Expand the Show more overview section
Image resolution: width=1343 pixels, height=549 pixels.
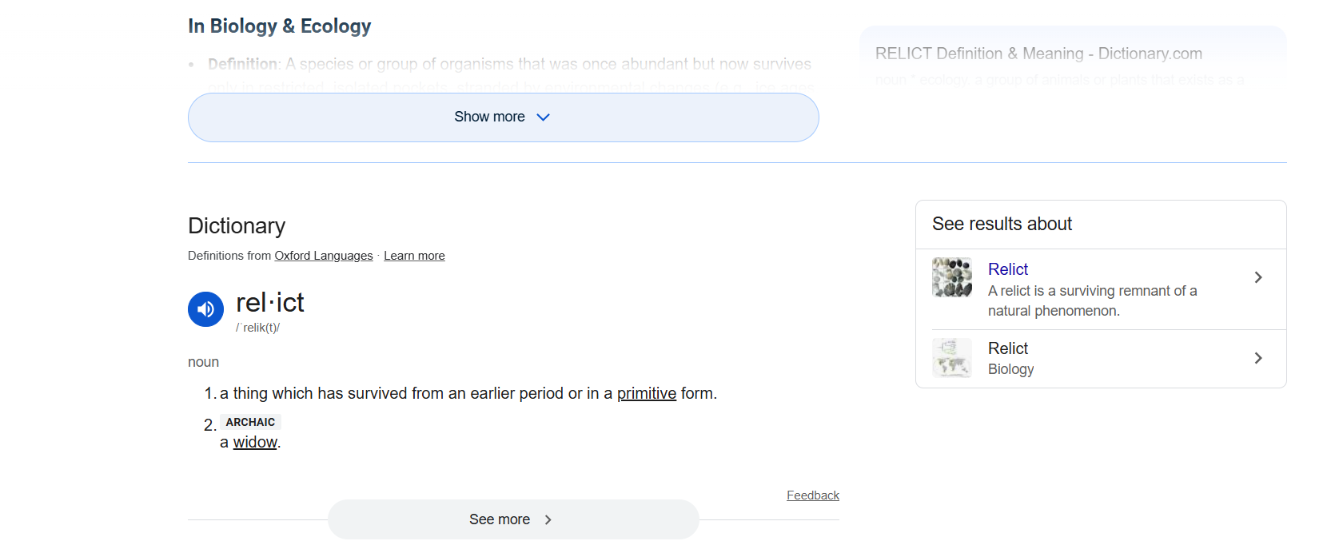pyautogui.click(x=489, y=117)
